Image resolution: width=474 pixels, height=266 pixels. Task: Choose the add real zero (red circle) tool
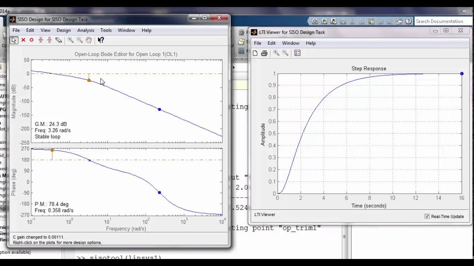coord(31,40)
